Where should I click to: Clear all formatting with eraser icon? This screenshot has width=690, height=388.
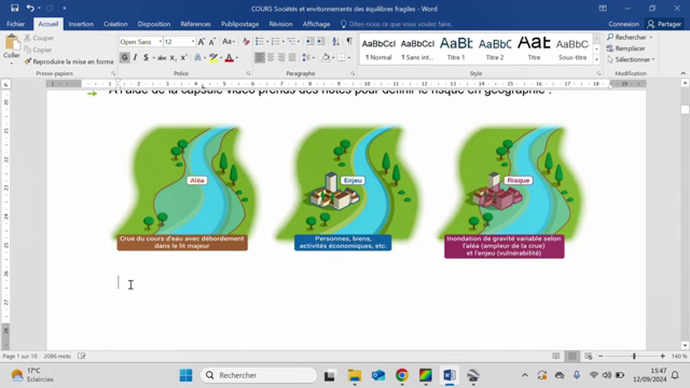[x=246, y=42]
